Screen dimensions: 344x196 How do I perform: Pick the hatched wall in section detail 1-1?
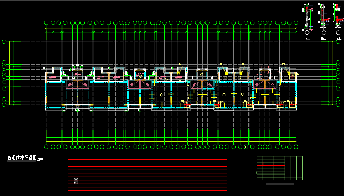(307, 19)
